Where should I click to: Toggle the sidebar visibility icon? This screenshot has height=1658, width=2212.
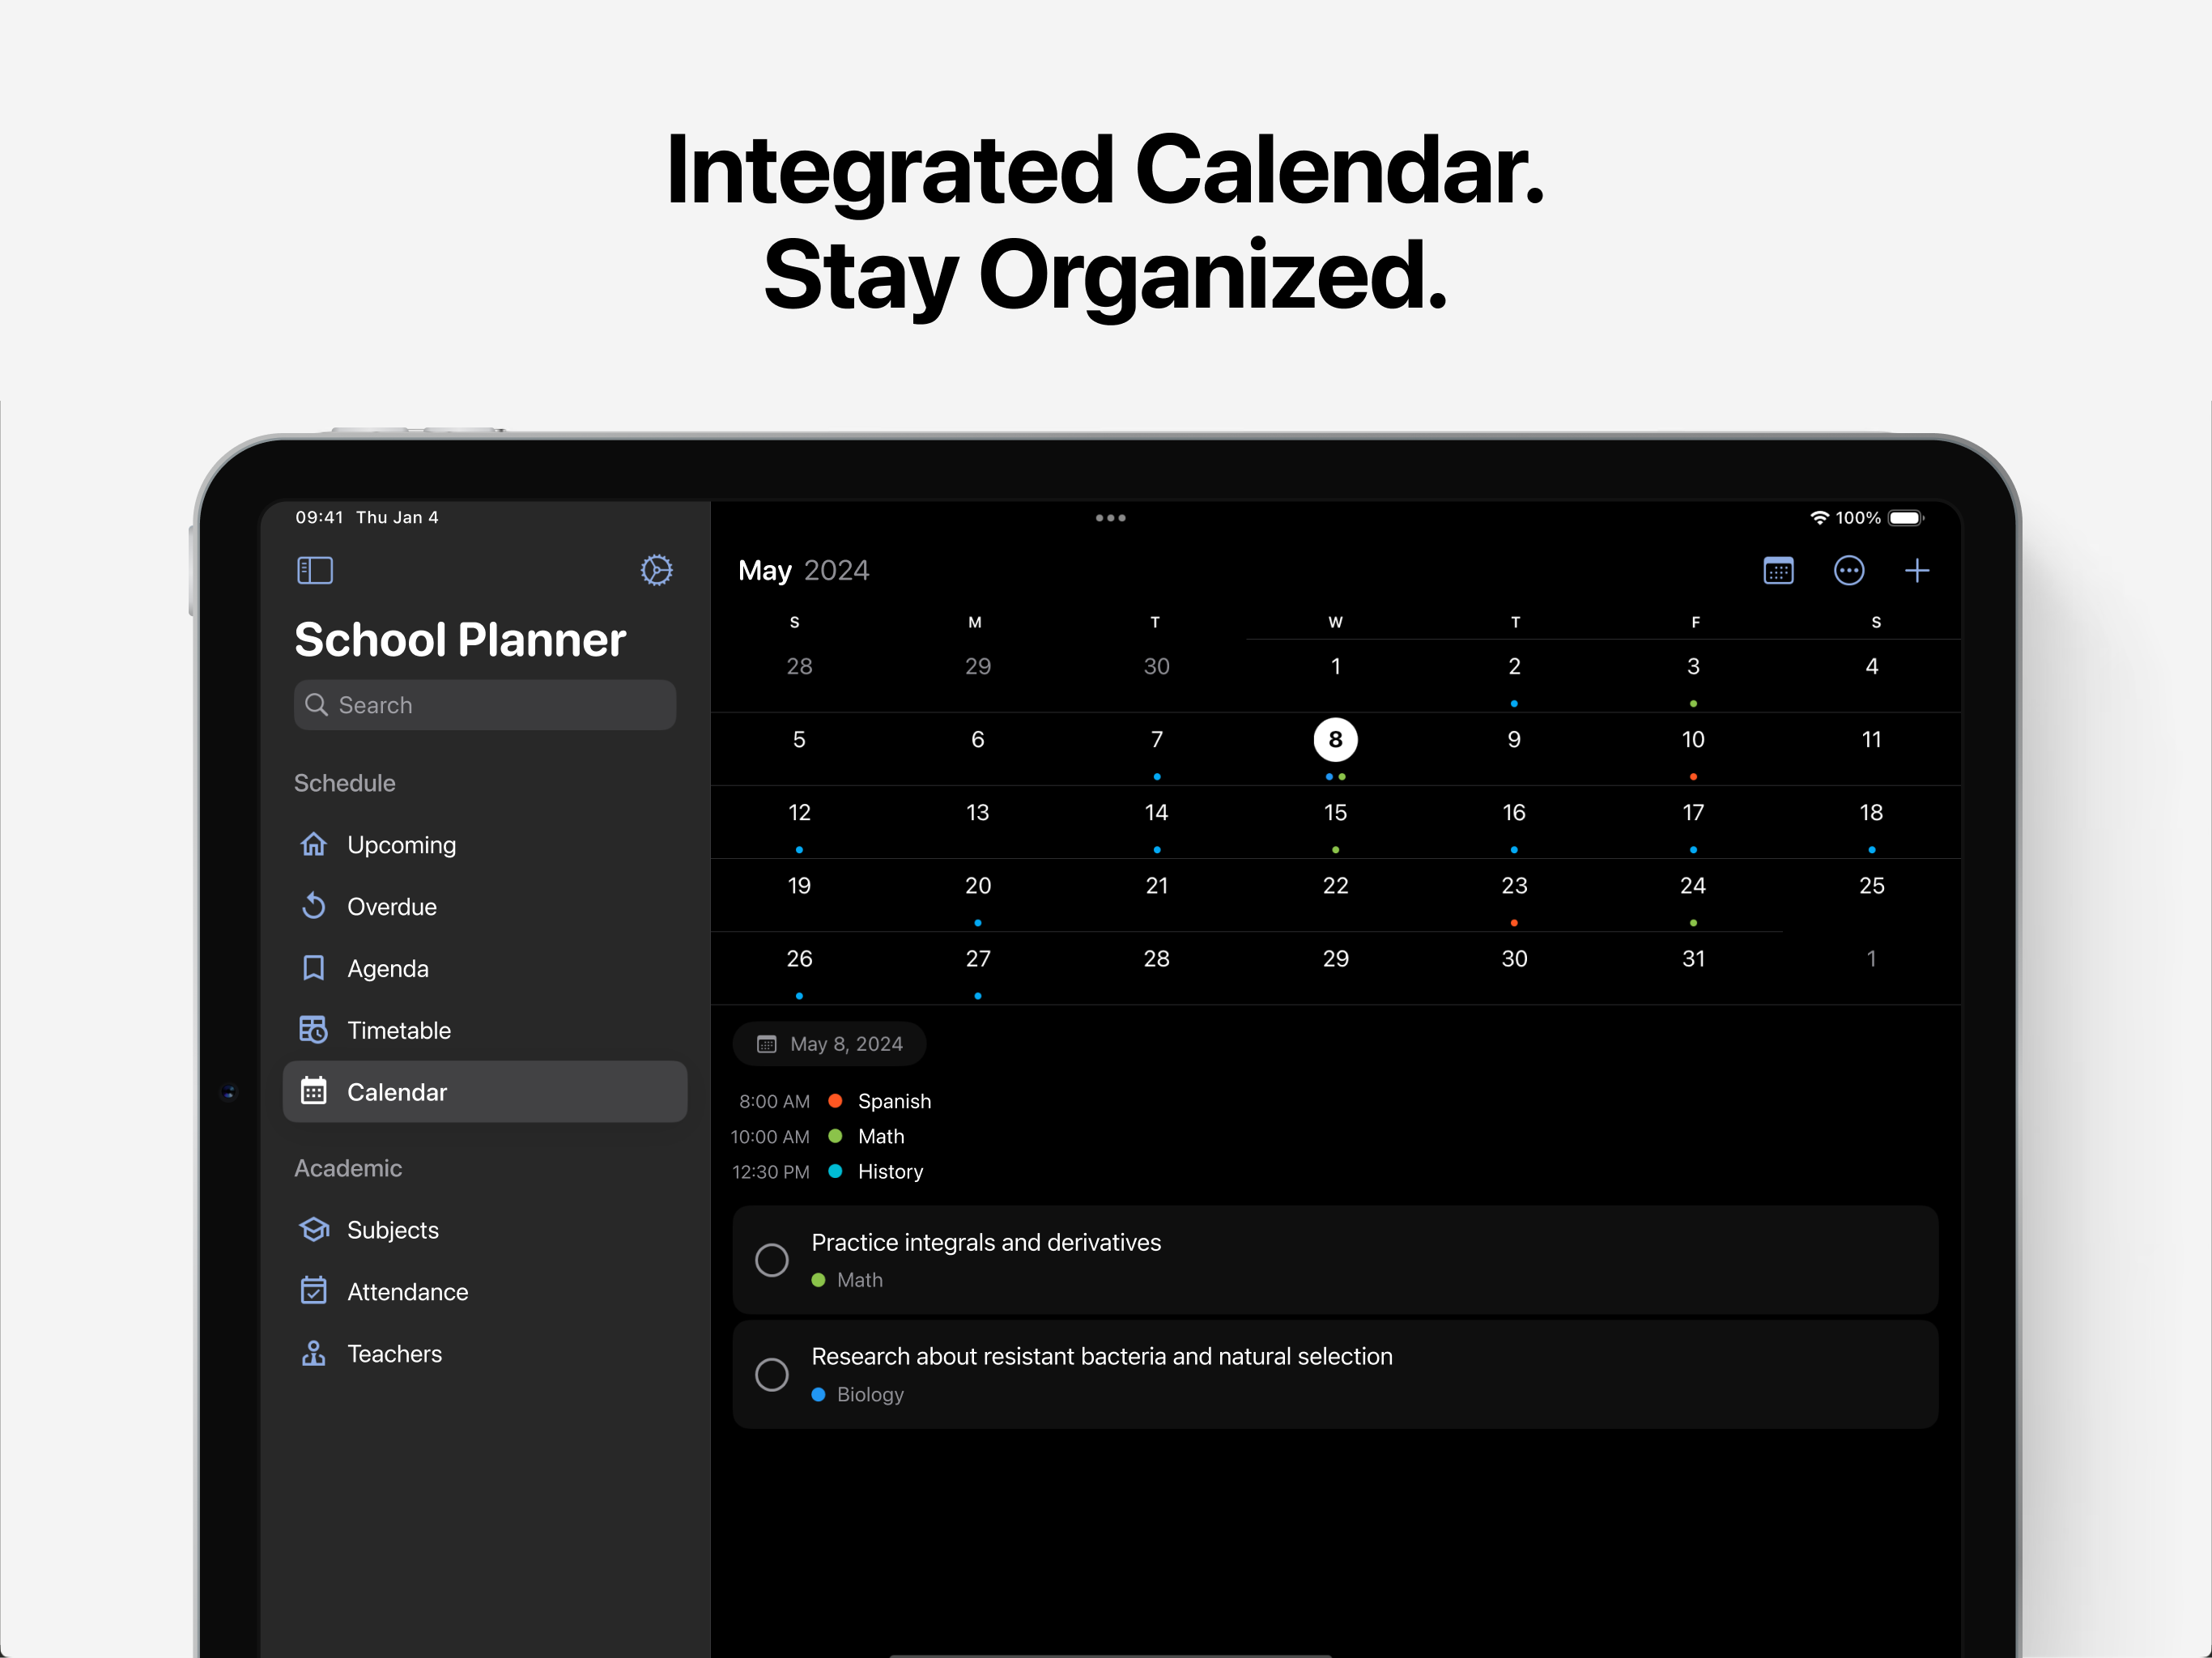314,570
